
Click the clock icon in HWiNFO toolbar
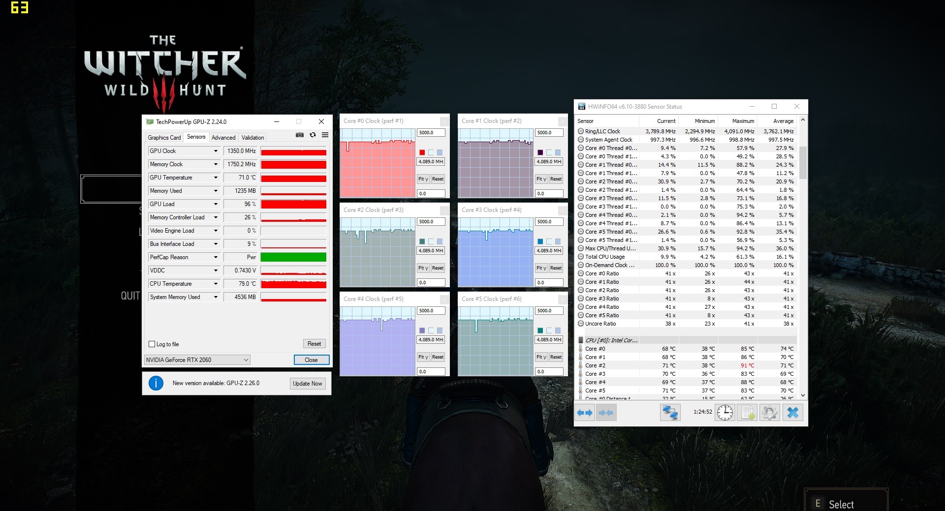[x=725, y=413]
